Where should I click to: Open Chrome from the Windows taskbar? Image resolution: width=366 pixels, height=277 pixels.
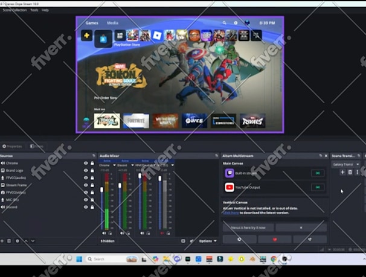[274, 259]
